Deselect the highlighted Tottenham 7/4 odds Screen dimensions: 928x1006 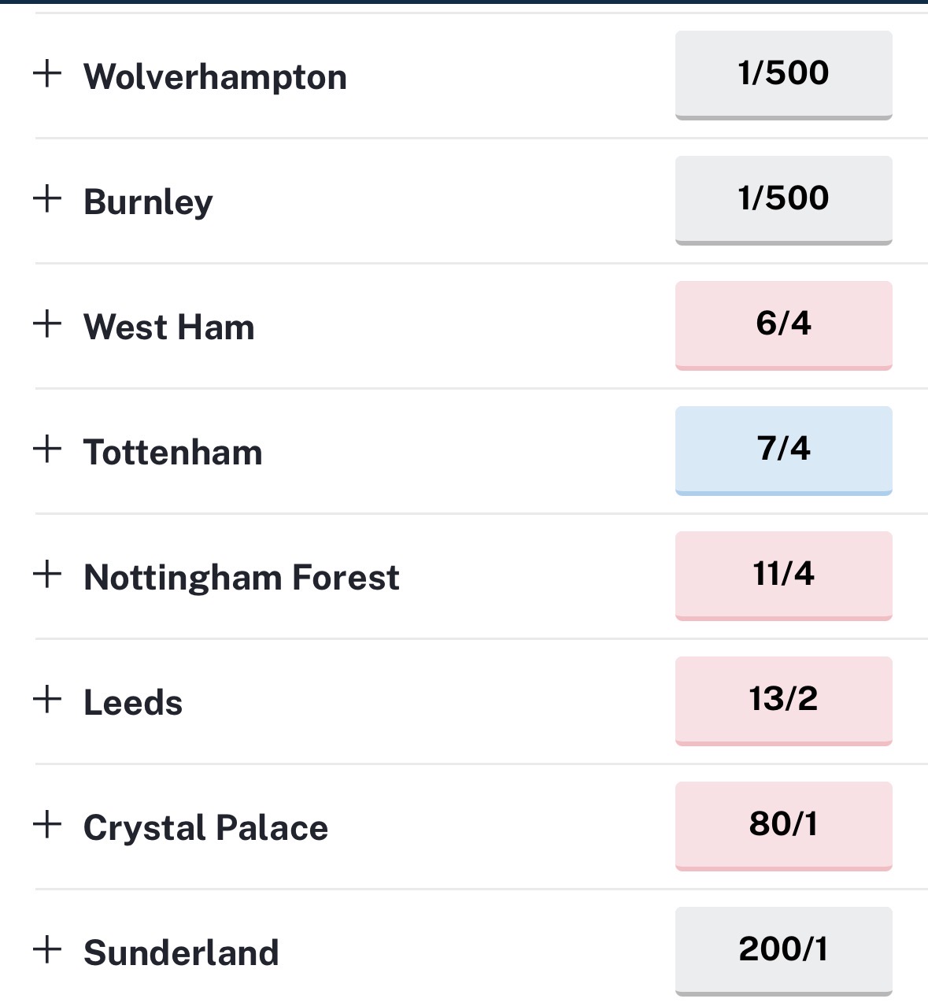783,449
